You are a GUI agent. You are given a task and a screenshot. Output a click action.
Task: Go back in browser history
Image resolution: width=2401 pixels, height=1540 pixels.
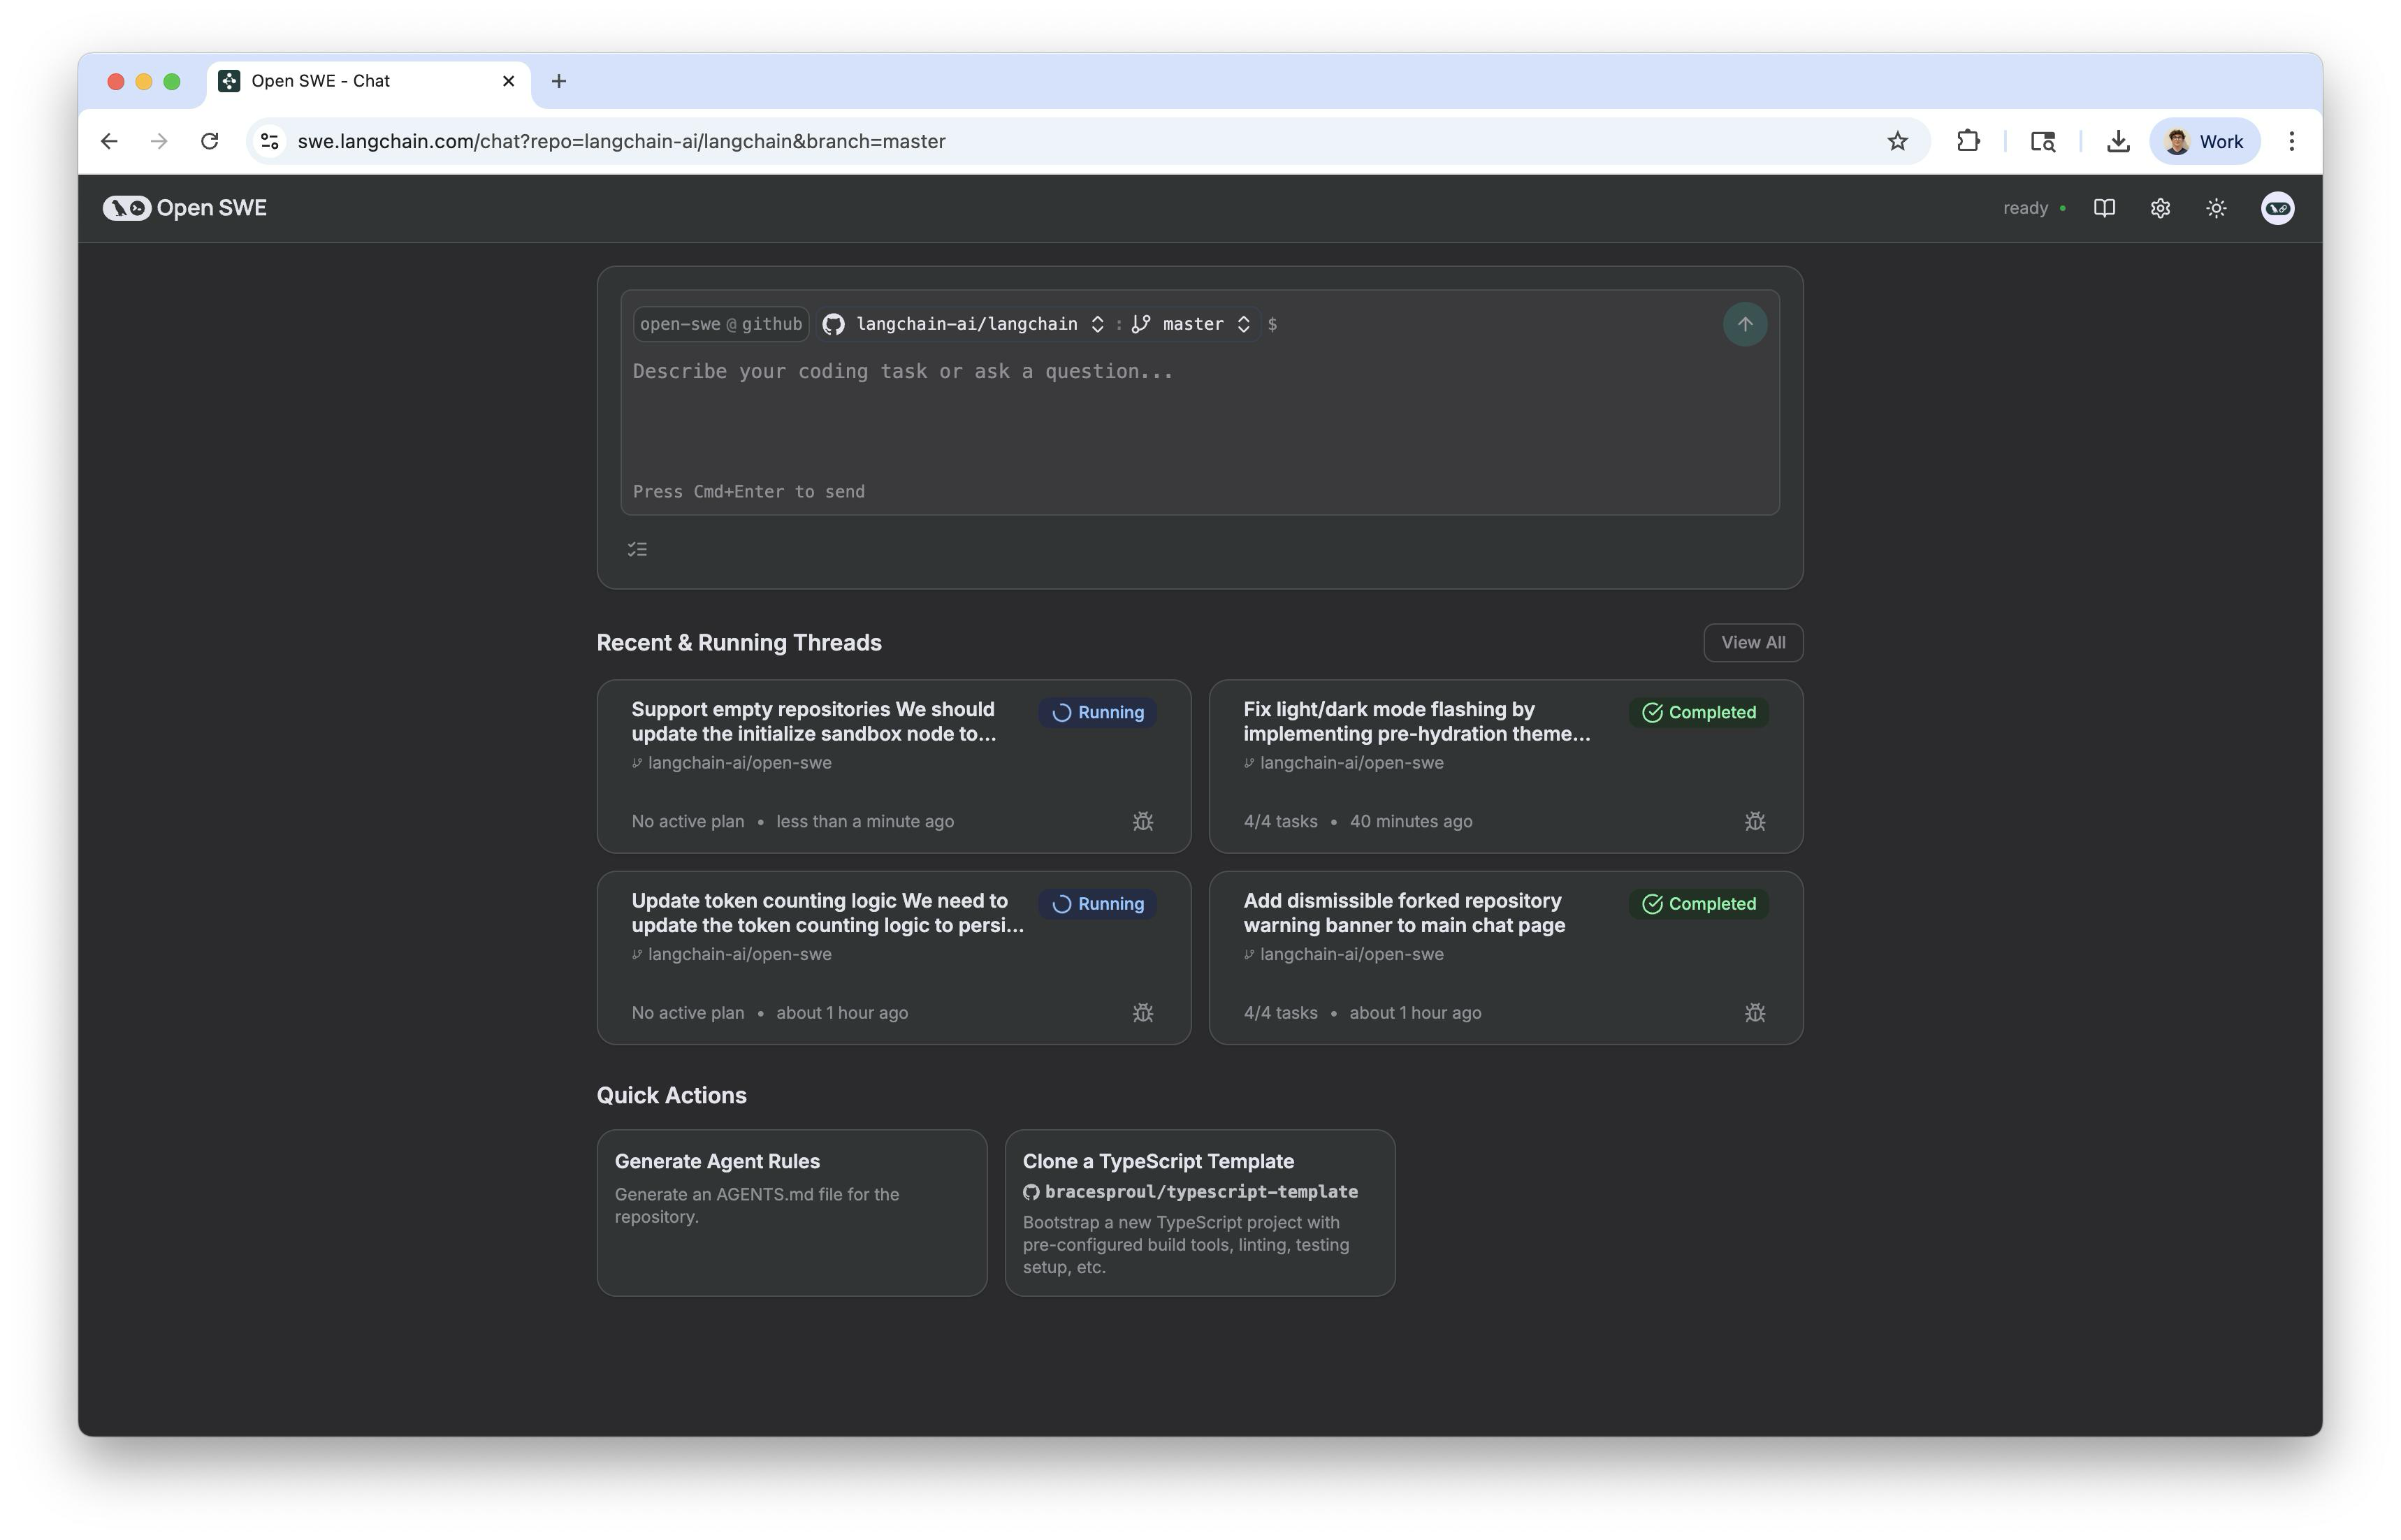[x=109, y=141]
